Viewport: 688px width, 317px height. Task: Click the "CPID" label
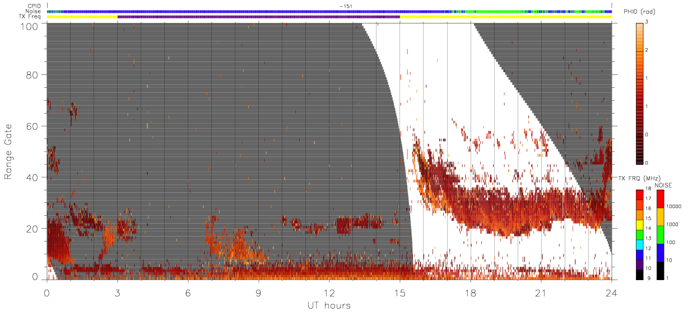tap(35, 6)
